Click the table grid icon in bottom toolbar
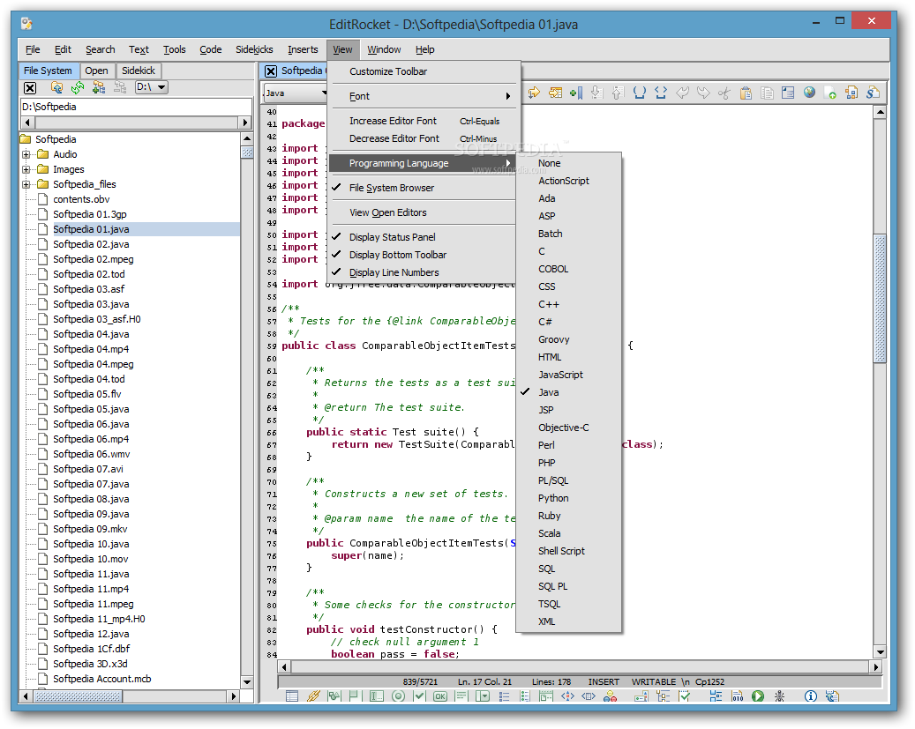Screen dimensions: 915x729 coord(292,696)
